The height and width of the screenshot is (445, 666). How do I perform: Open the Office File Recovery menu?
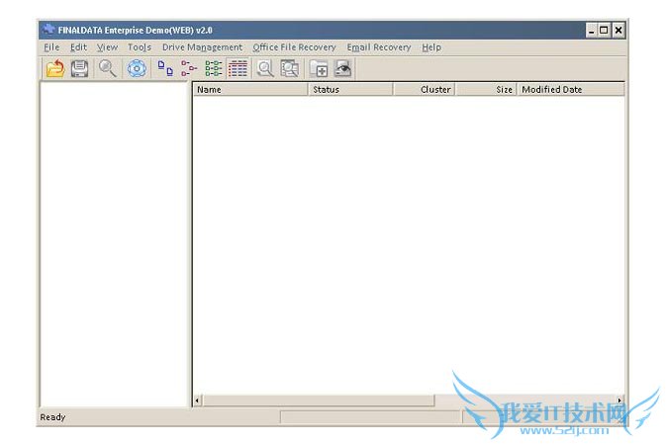(x=294, y=47)
